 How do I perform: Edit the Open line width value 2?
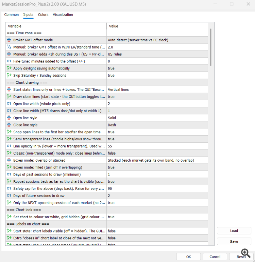coord(157,104)
